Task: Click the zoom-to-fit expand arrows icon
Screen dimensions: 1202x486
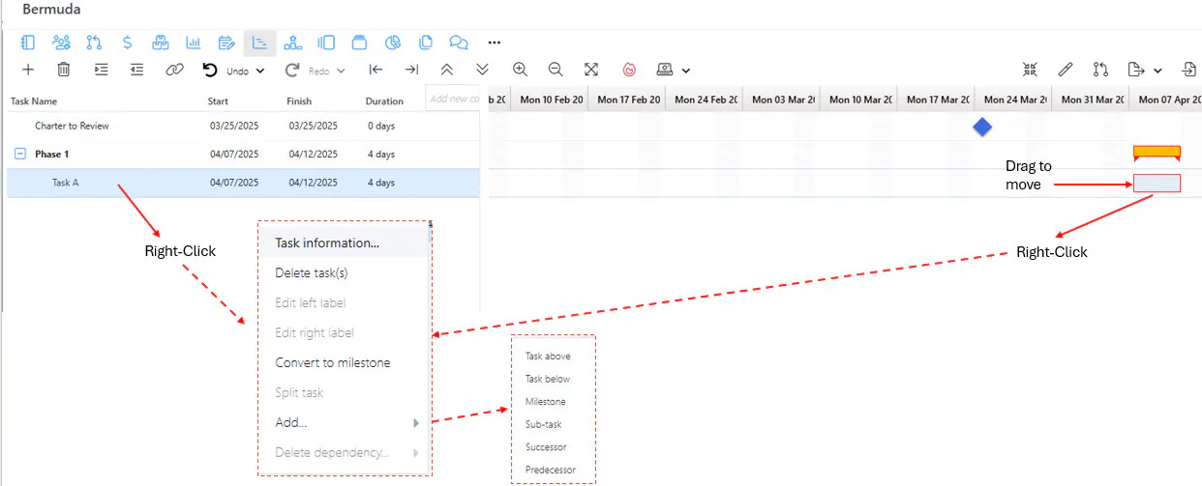Action: coord(591,70)
